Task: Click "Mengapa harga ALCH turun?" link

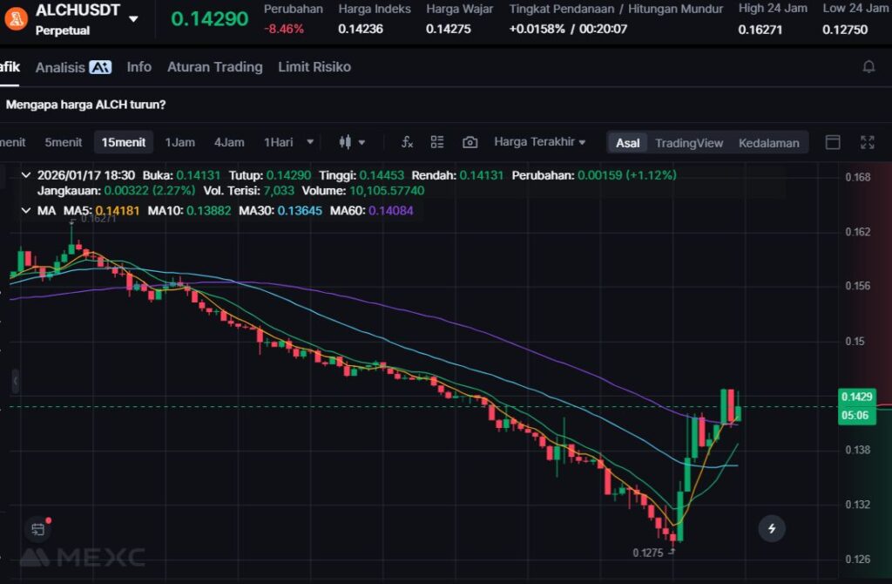Action: pyautogui.click(x=85, y=105)
